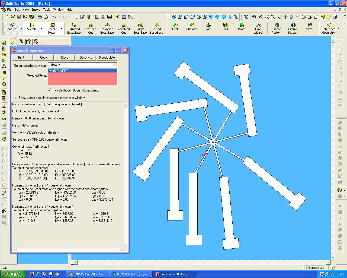Click the Fillet feature icon
The image size is (347, 278).
175,27
